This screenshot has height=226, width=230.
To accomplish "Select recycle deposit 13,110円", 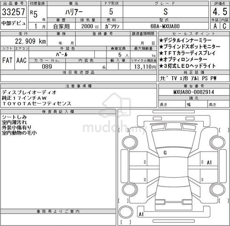I will pos(145,67).
